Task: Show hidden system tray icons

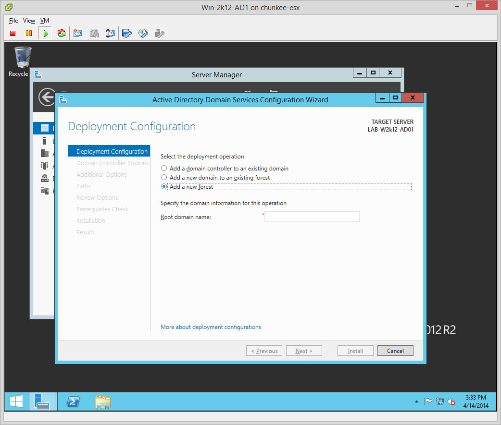Action: [416, 401]
